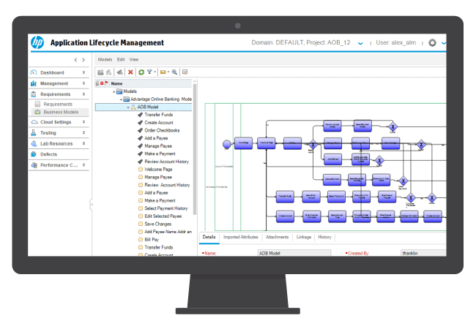Click the sidebar collapse handle
476x329 pixels.
tap(91, 205)
